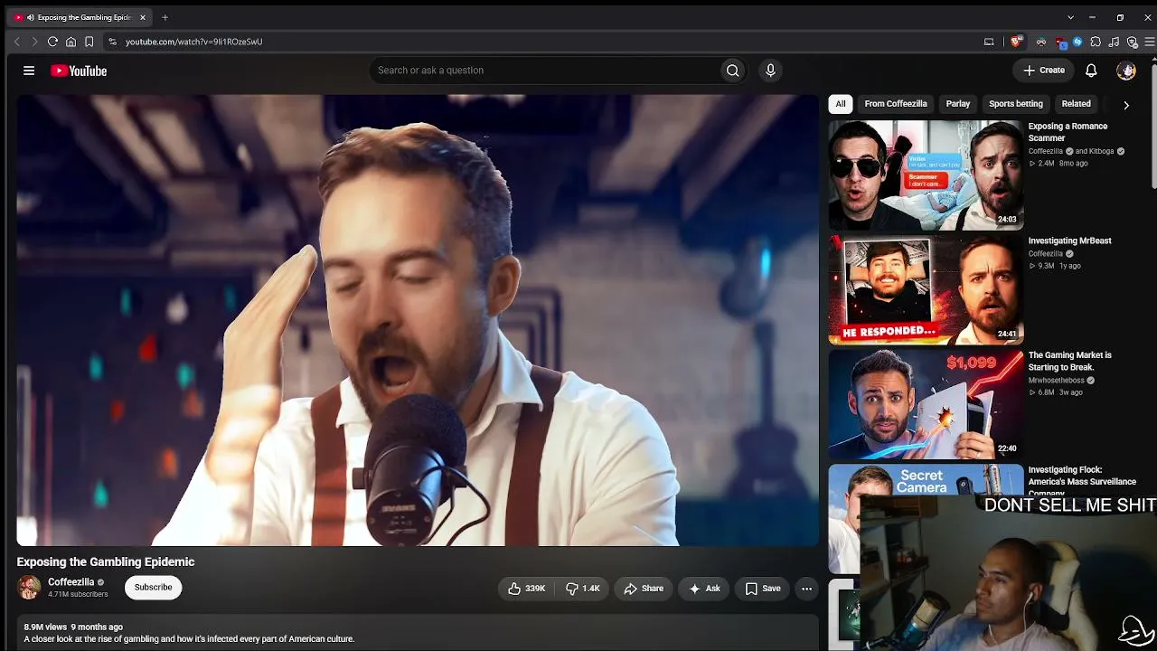Open Gaming Market video thumbnail
Image resolution: width=1157 pixels, height=651 pixels.
click(926, 404)
